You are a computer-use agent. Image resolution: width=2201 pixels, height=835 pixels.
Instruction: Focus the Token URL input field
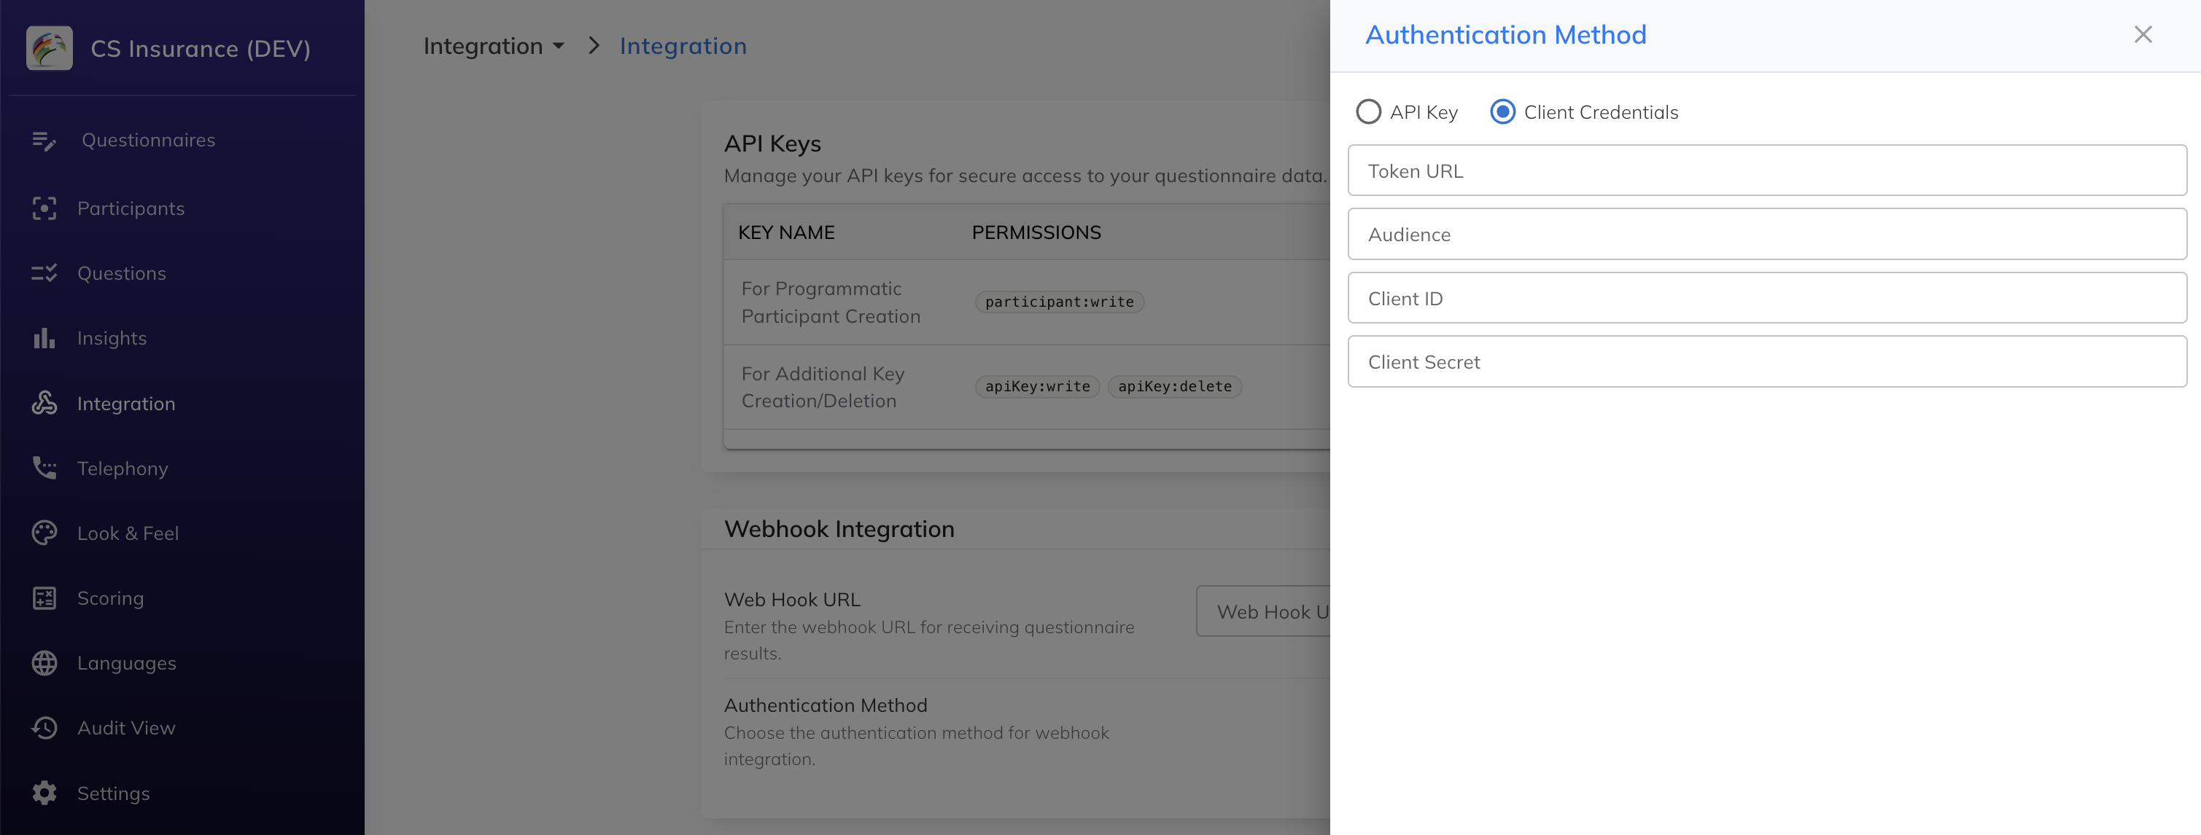coord(1766,170)
